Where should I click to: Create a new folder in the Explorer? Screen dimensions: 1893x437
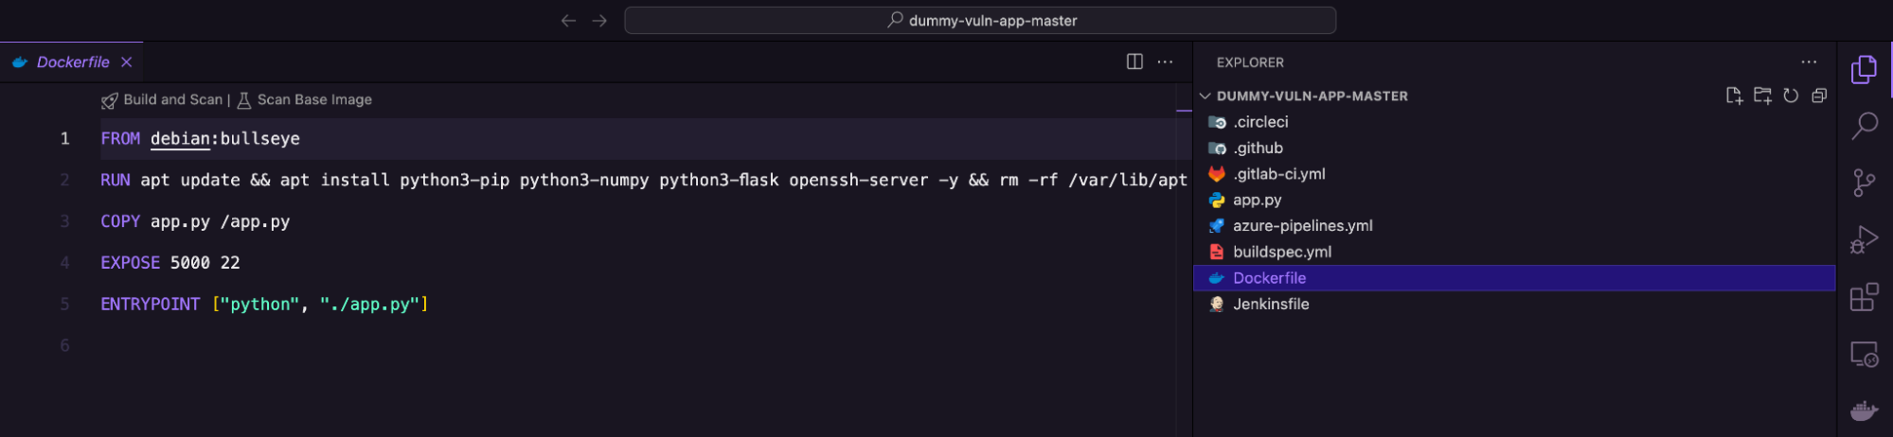[x=1762, y=96]
